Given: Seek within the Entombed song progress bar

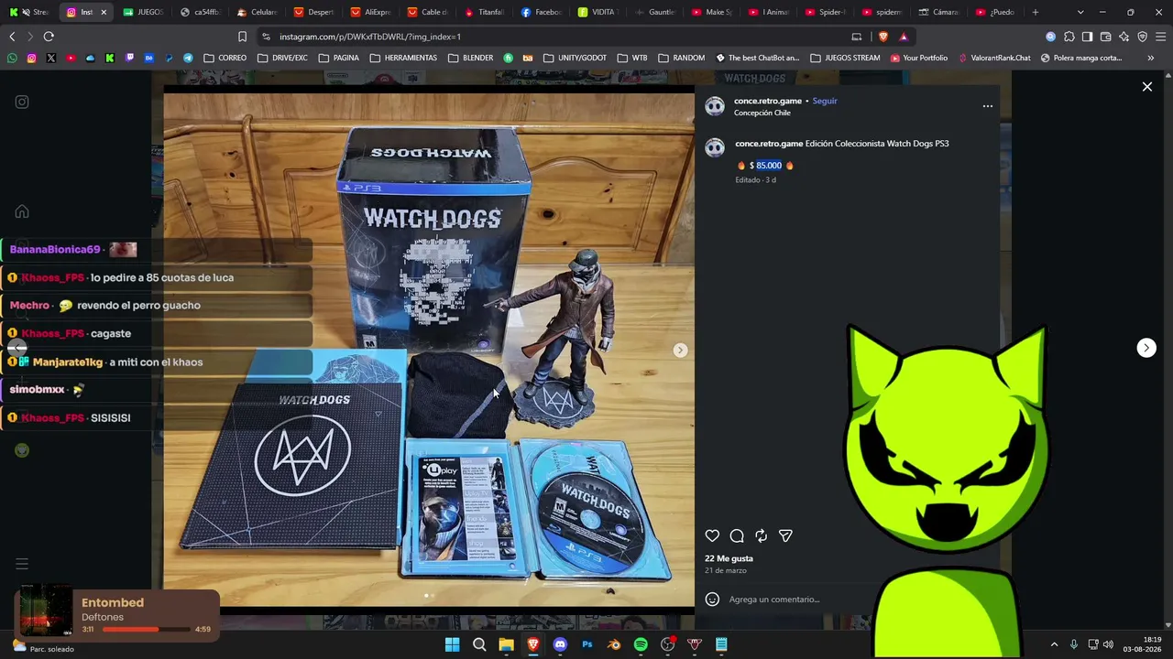Looking at the screenshot, I should pos(145,630).
